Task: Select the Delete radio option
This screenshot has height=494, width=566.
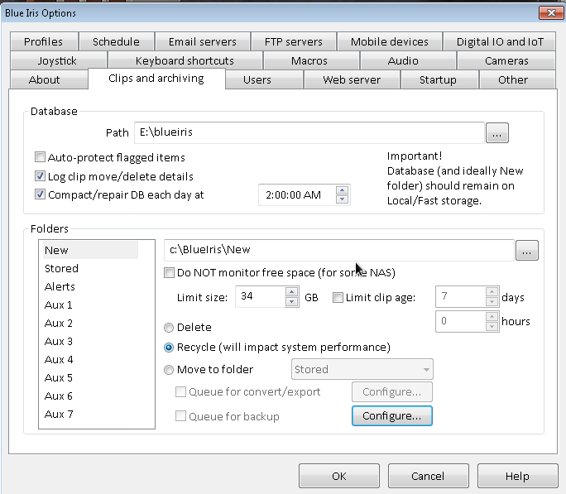Action: [170, 327]
